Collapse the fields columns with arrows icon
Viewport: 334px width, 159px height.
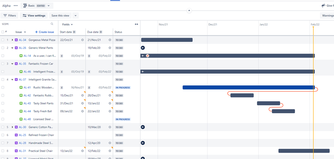click(x=136, y=24)
